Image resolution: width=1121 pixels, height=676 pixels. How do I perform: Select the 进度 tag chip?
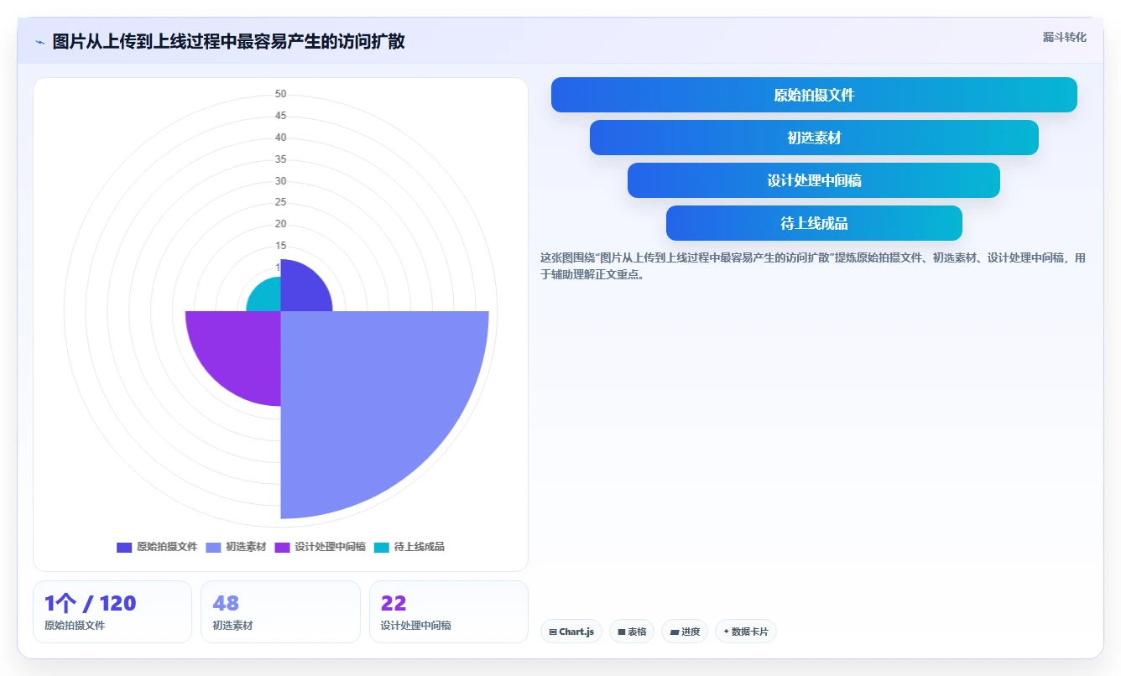point(685,632)
